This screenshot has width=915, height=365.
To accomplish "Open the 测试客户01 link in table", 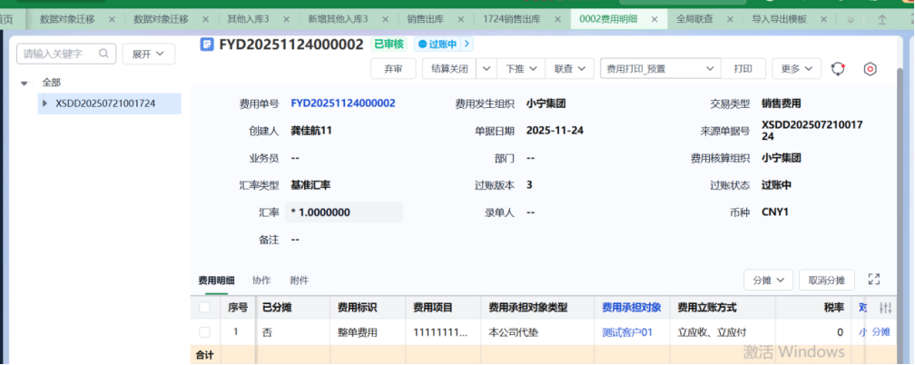I will point(627,332).
